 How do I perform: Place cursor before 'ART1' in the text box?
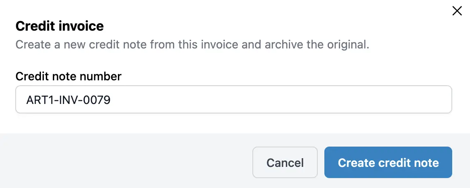point(26,100)
